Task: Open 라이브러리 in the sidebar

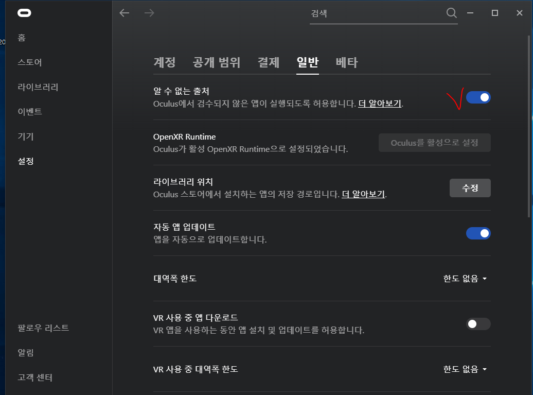Action: (x=38, y=87)
